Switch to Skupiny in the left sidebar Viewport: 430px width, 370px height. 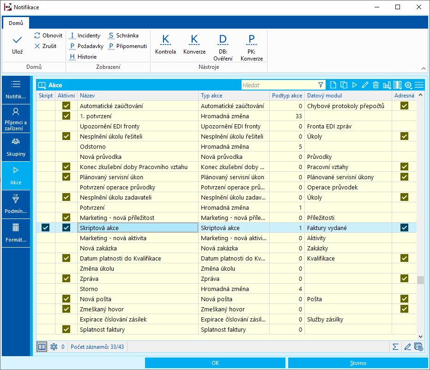16,147
